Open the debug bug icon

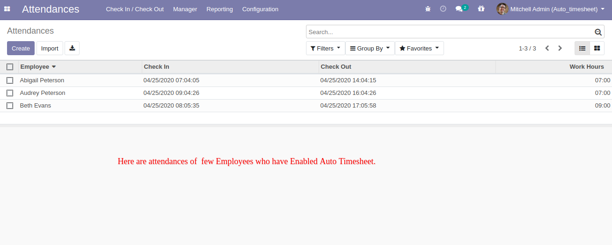pyautogui.click(x=428, y=9)
